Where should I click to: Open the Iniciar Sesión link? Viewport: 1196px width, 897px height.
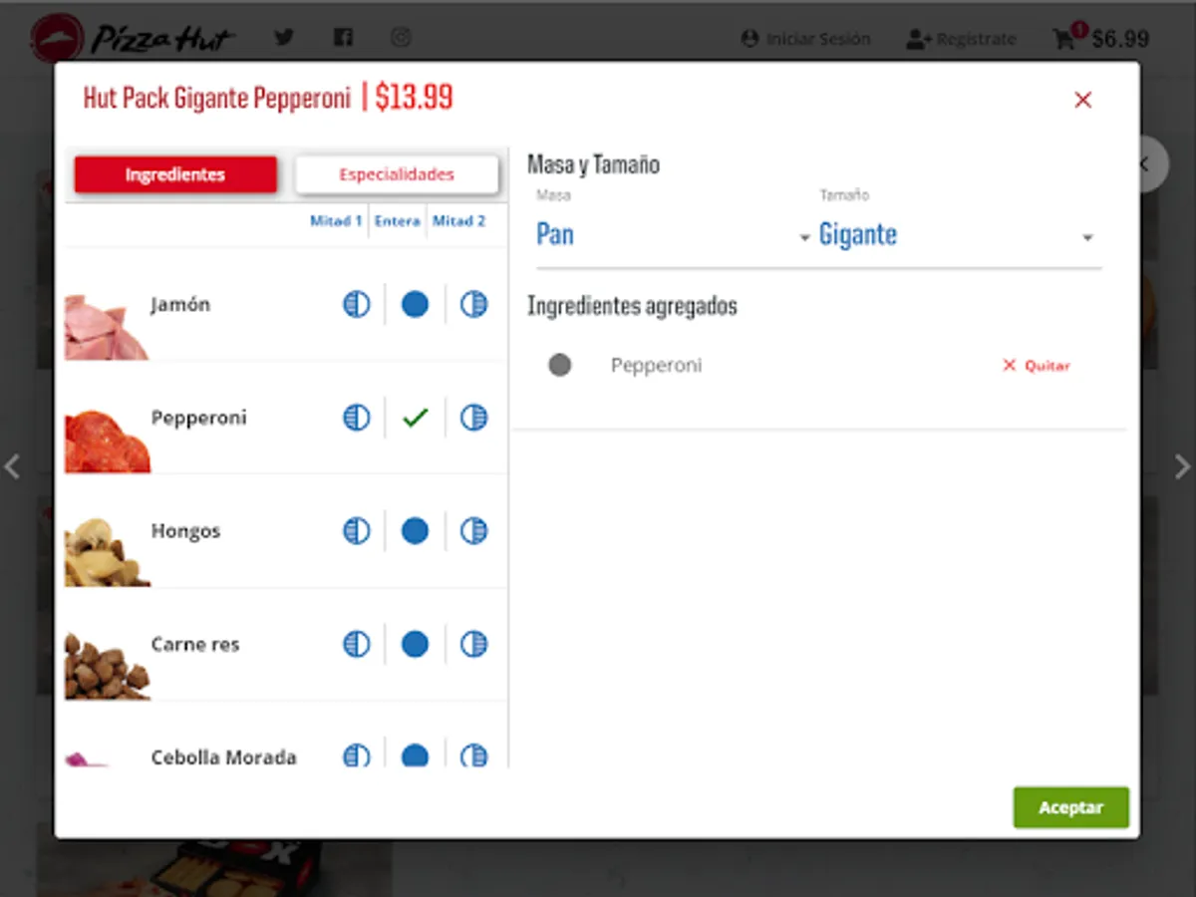806,39
